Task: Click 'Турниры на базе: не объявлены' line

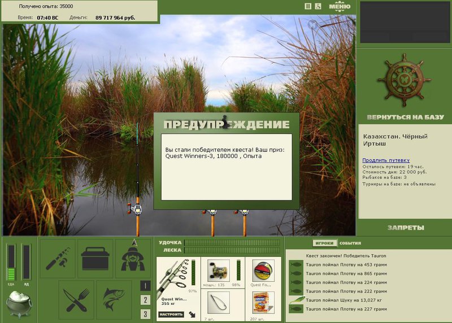Action: point(399,184)
